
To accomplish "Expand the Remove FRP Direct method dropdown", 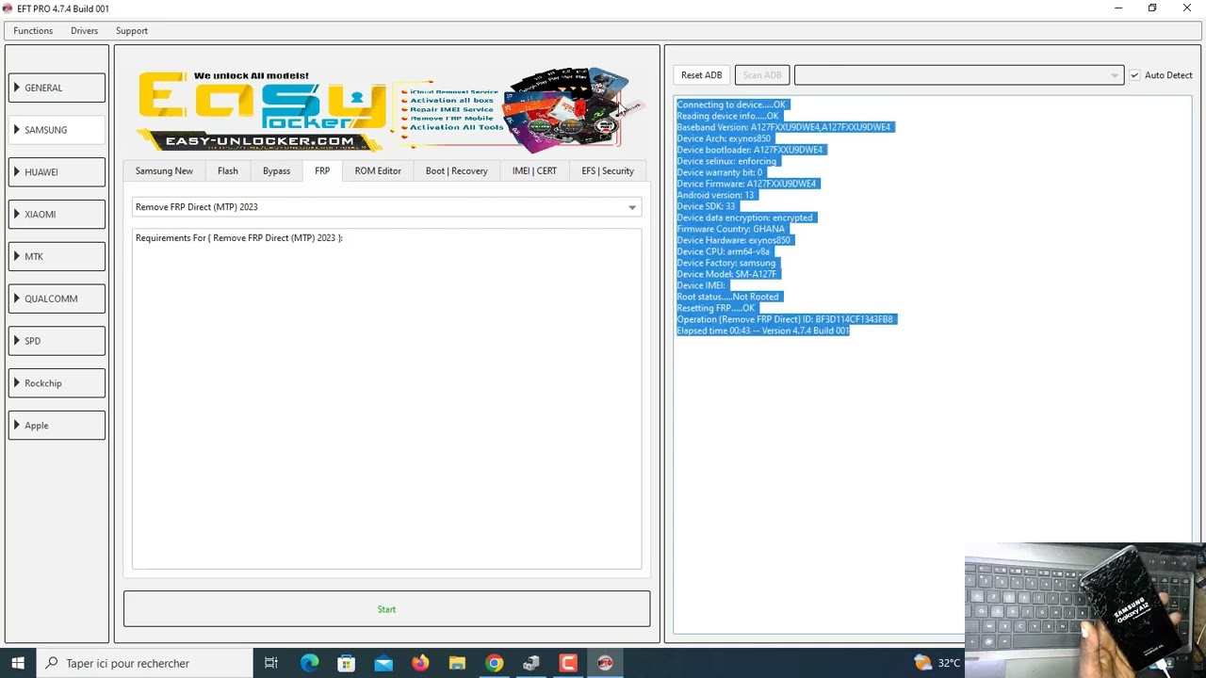I will tap(632, 207).
